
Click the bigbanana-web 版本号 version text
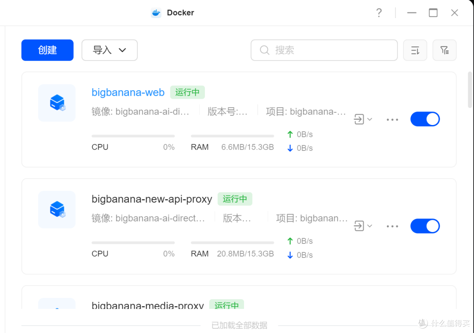pos(227,111)
